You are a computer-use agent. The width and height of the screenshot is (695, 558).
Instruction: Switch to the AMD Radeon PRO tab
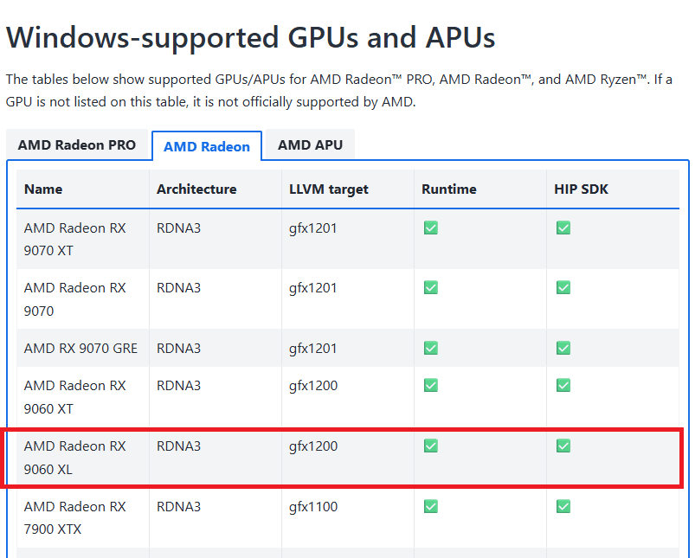pyautogui.click(x=77, y=145)
